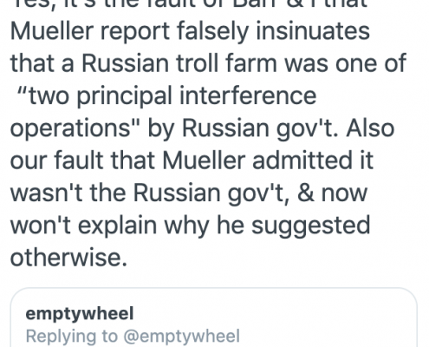Image resolution: width=429 pixels, height=347 pixels.
Task: Click the text "& now"
Action: tap(332, 193)
